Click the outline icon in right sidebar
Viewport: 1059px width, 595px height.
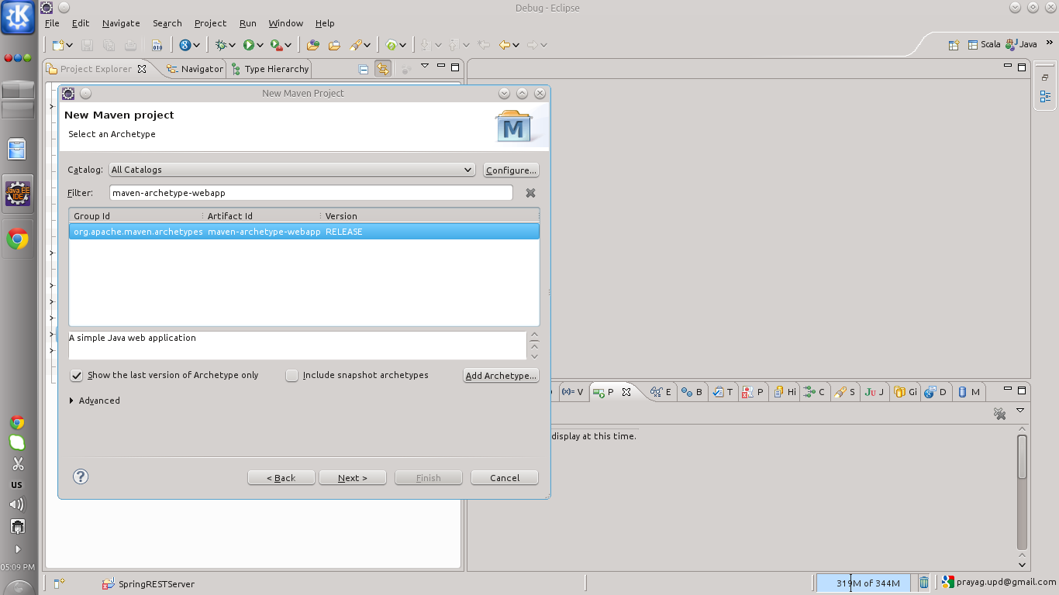(1045, 97)
